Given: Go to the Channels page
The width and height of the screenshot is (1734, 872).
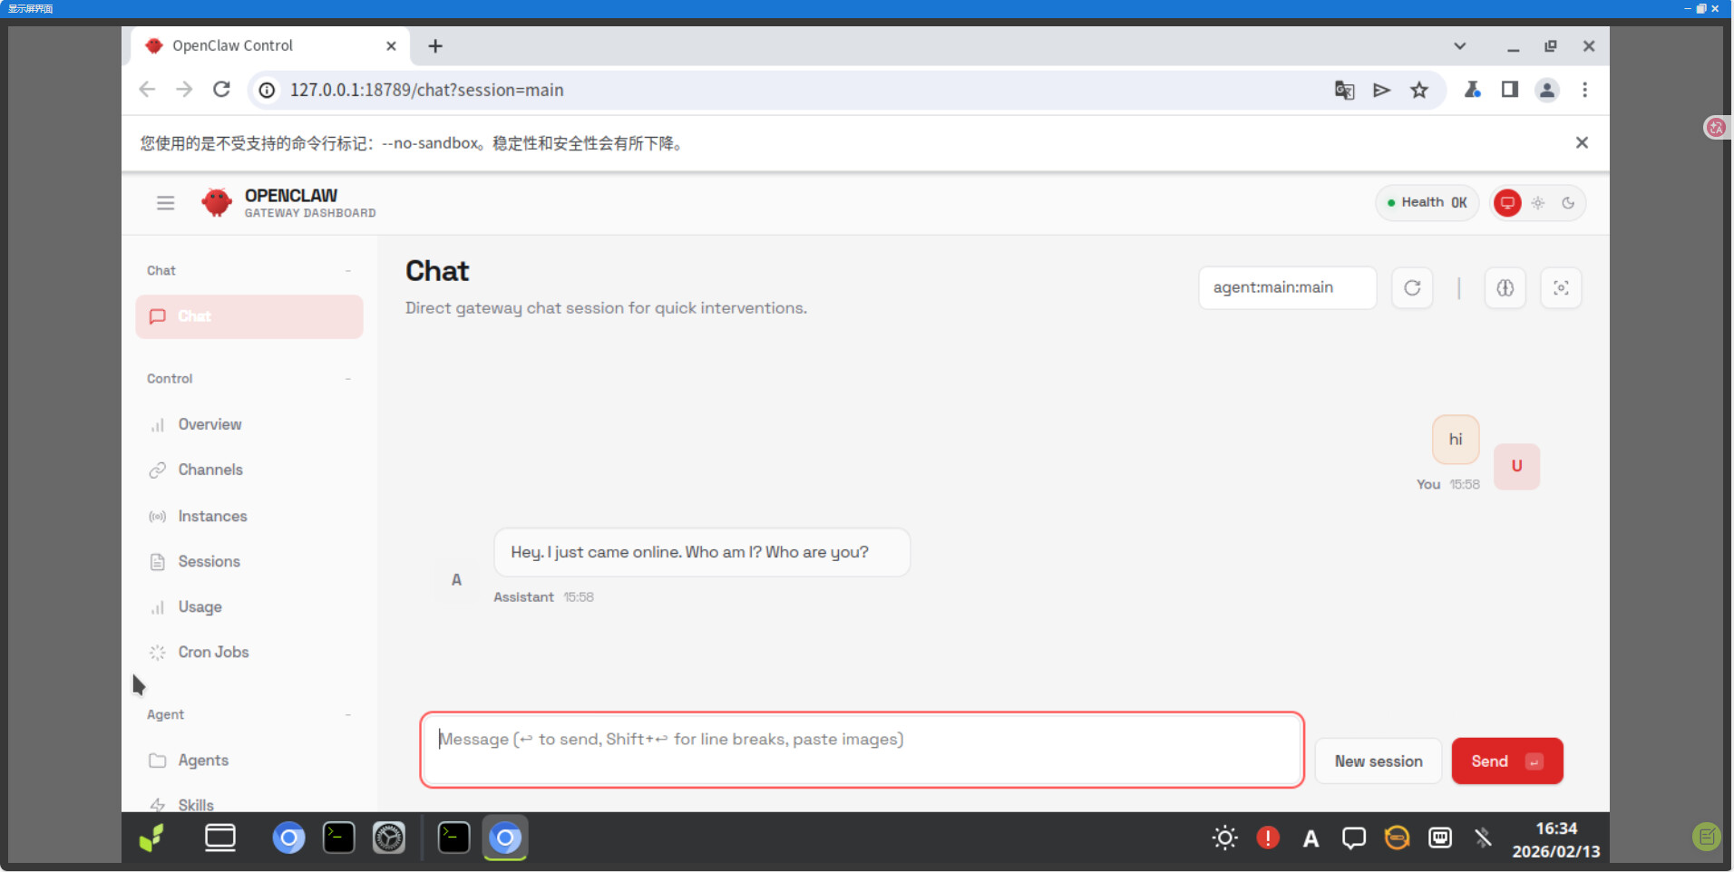Looking at the screenshot, I should [x=210, y=470].
